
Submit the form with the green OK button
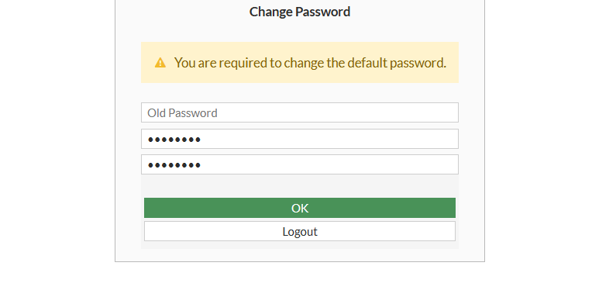point(300,208)
